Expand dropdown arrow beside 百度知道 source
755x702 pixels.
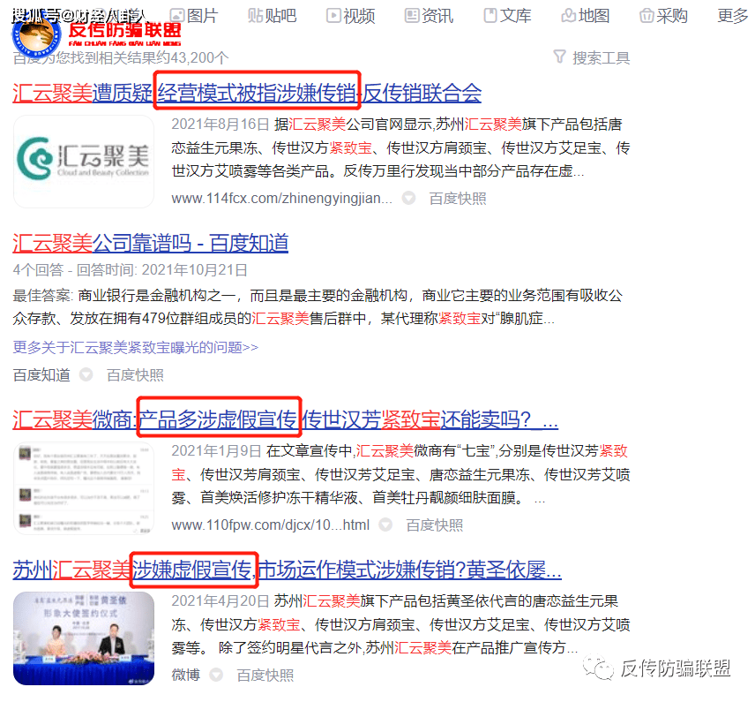[x=86, y=374]
